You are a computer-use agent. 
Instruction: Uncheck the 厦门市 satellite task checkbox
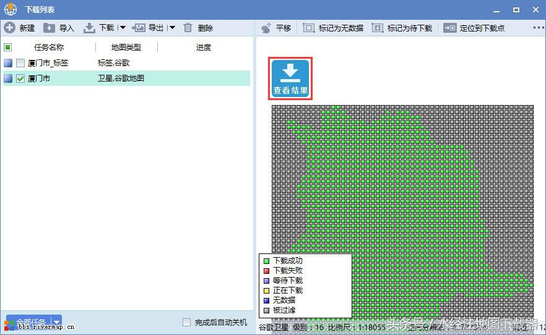click(20, 78)
